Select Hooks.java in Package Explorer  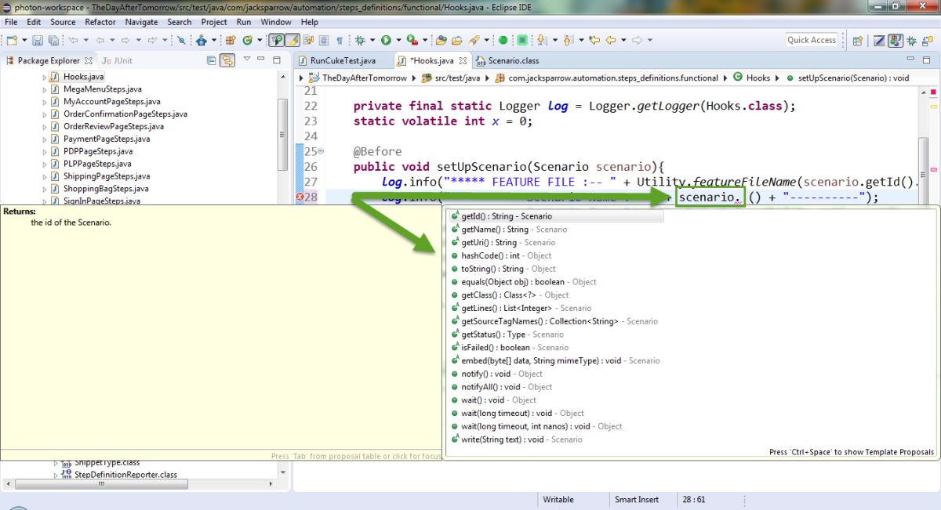[76, 77]
